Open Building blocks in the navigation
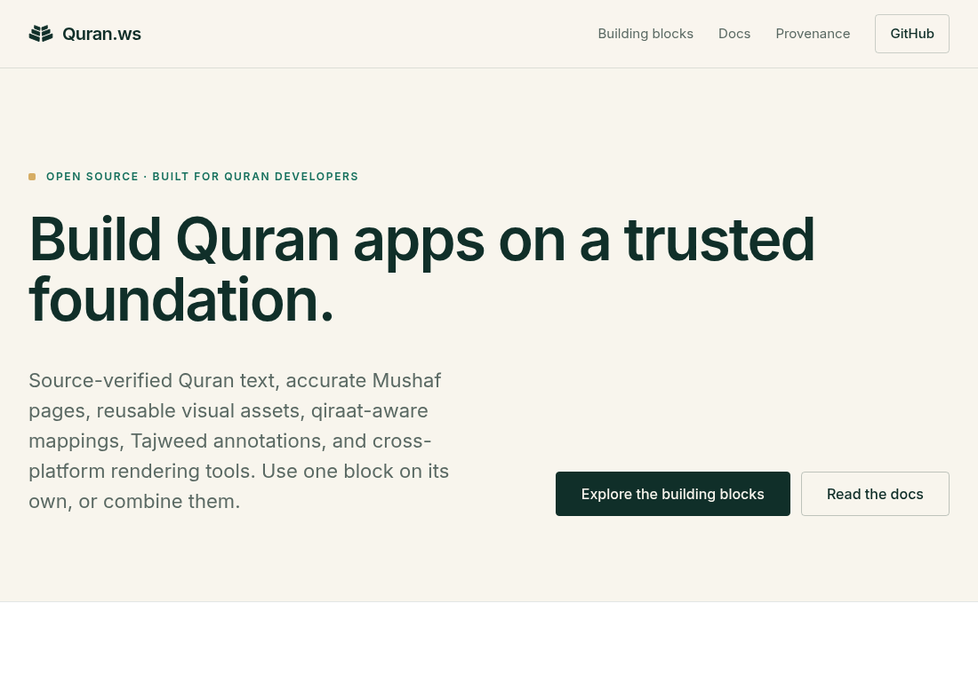This screenshot has height=675, width=978. pos(645,34)
